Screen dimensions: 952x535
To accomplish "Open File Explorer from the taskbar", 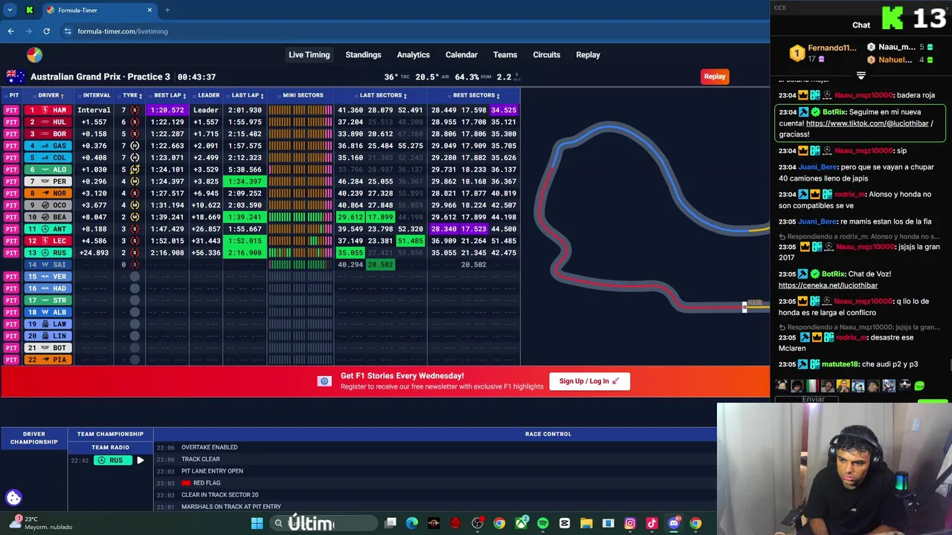I will point(586,523).
